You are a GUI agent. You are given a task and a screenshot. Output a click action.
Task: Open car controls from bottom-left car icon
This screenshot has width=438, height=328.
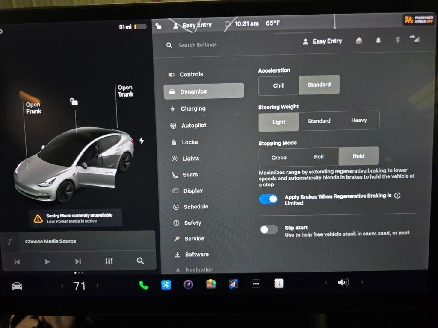point(17,286)
